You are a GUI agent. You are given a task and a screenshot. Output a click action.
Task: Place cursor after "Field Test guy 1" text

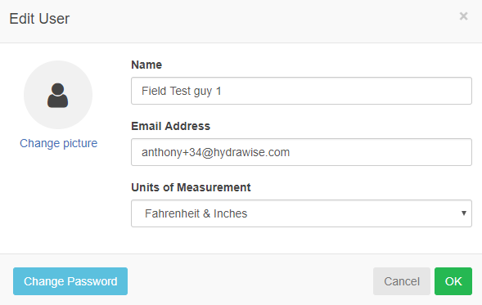(x=223, y=91)
